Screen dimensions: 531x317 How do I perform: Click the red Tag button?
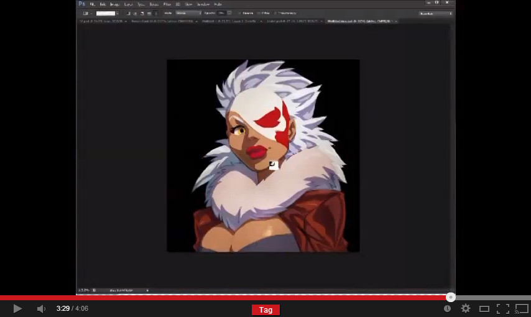pyautogui.click(x=265, y=310)
